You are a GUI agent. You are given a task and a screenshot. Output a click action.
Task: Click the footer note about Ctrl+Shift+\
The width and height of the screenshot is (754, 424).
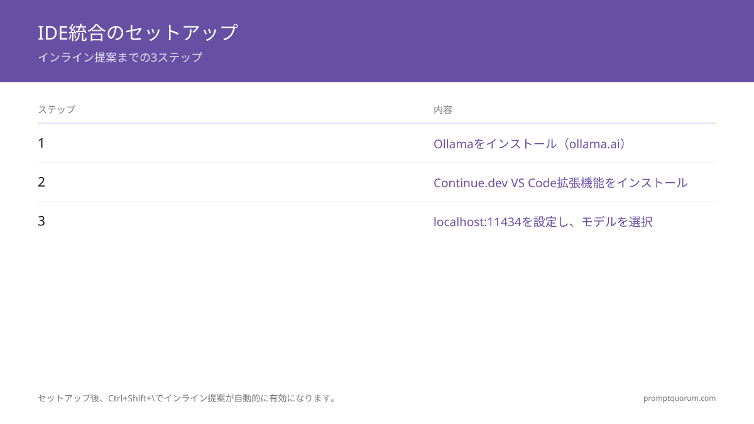[x=188, y=398]
